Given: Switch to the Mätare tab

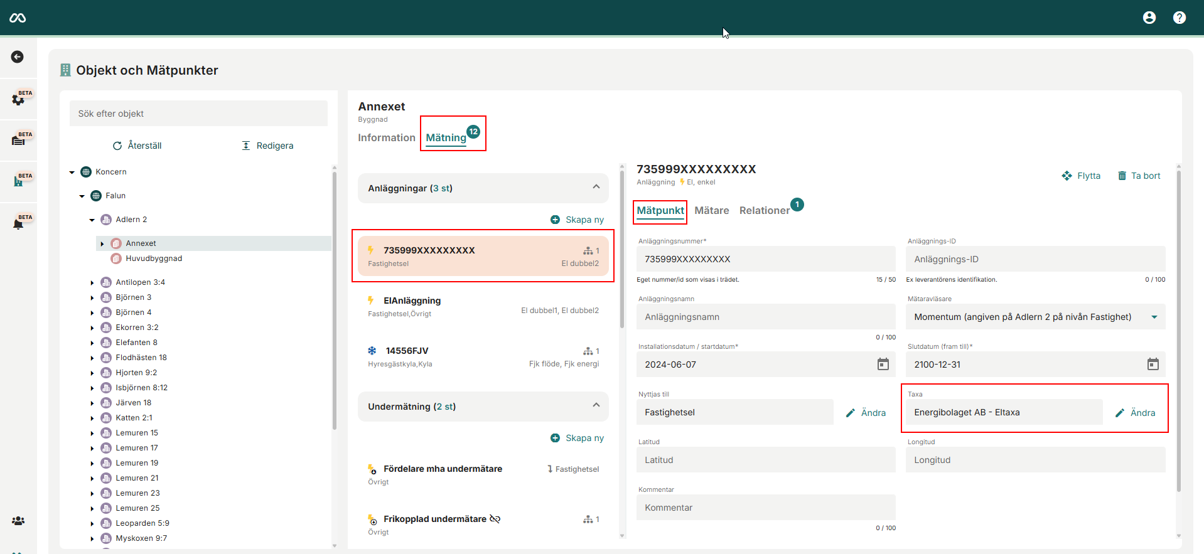Looking at the screenshot, I should click(x=711, y=211).
